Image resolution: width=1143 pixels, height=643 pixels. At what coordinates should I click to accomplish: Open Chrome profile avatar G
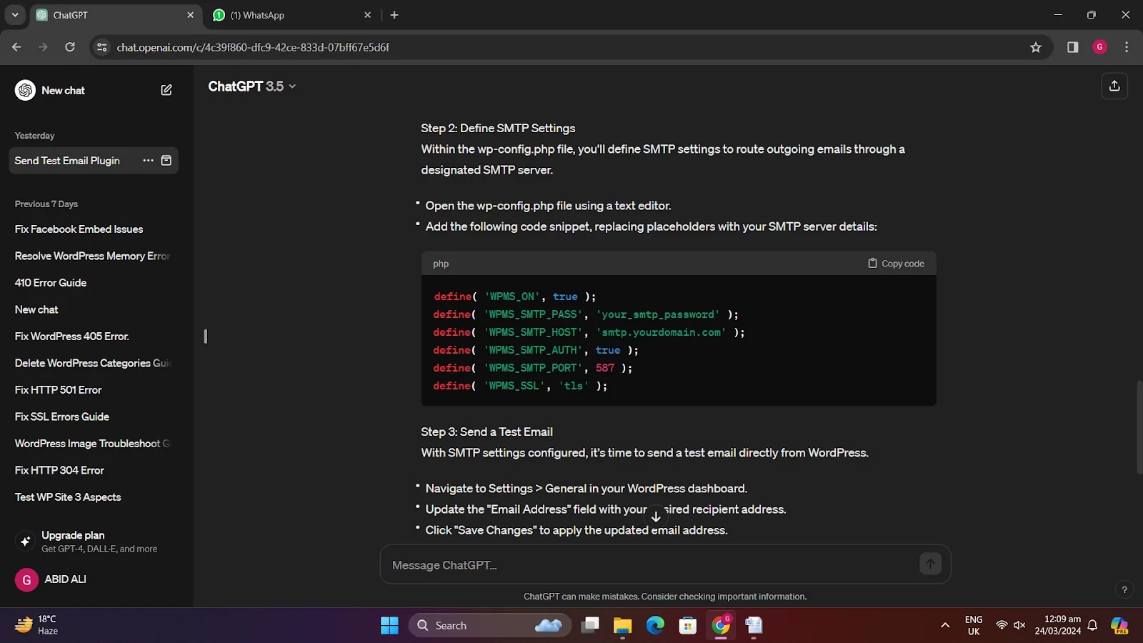pyautogui.click(x=1100, y=47)
